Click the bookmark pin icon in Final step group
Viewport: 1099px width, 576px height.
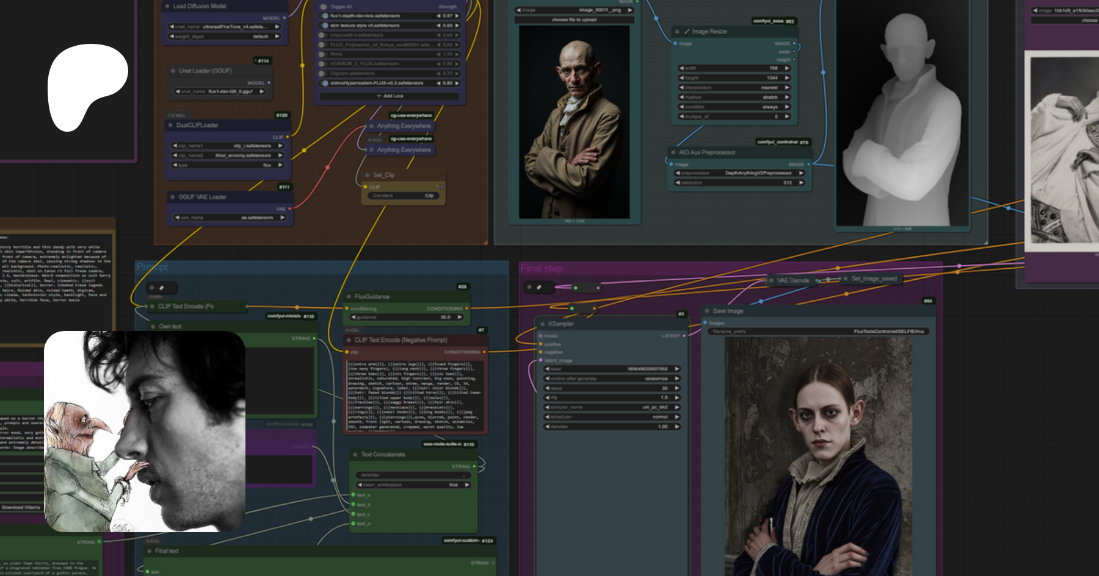tap(539, 287)
